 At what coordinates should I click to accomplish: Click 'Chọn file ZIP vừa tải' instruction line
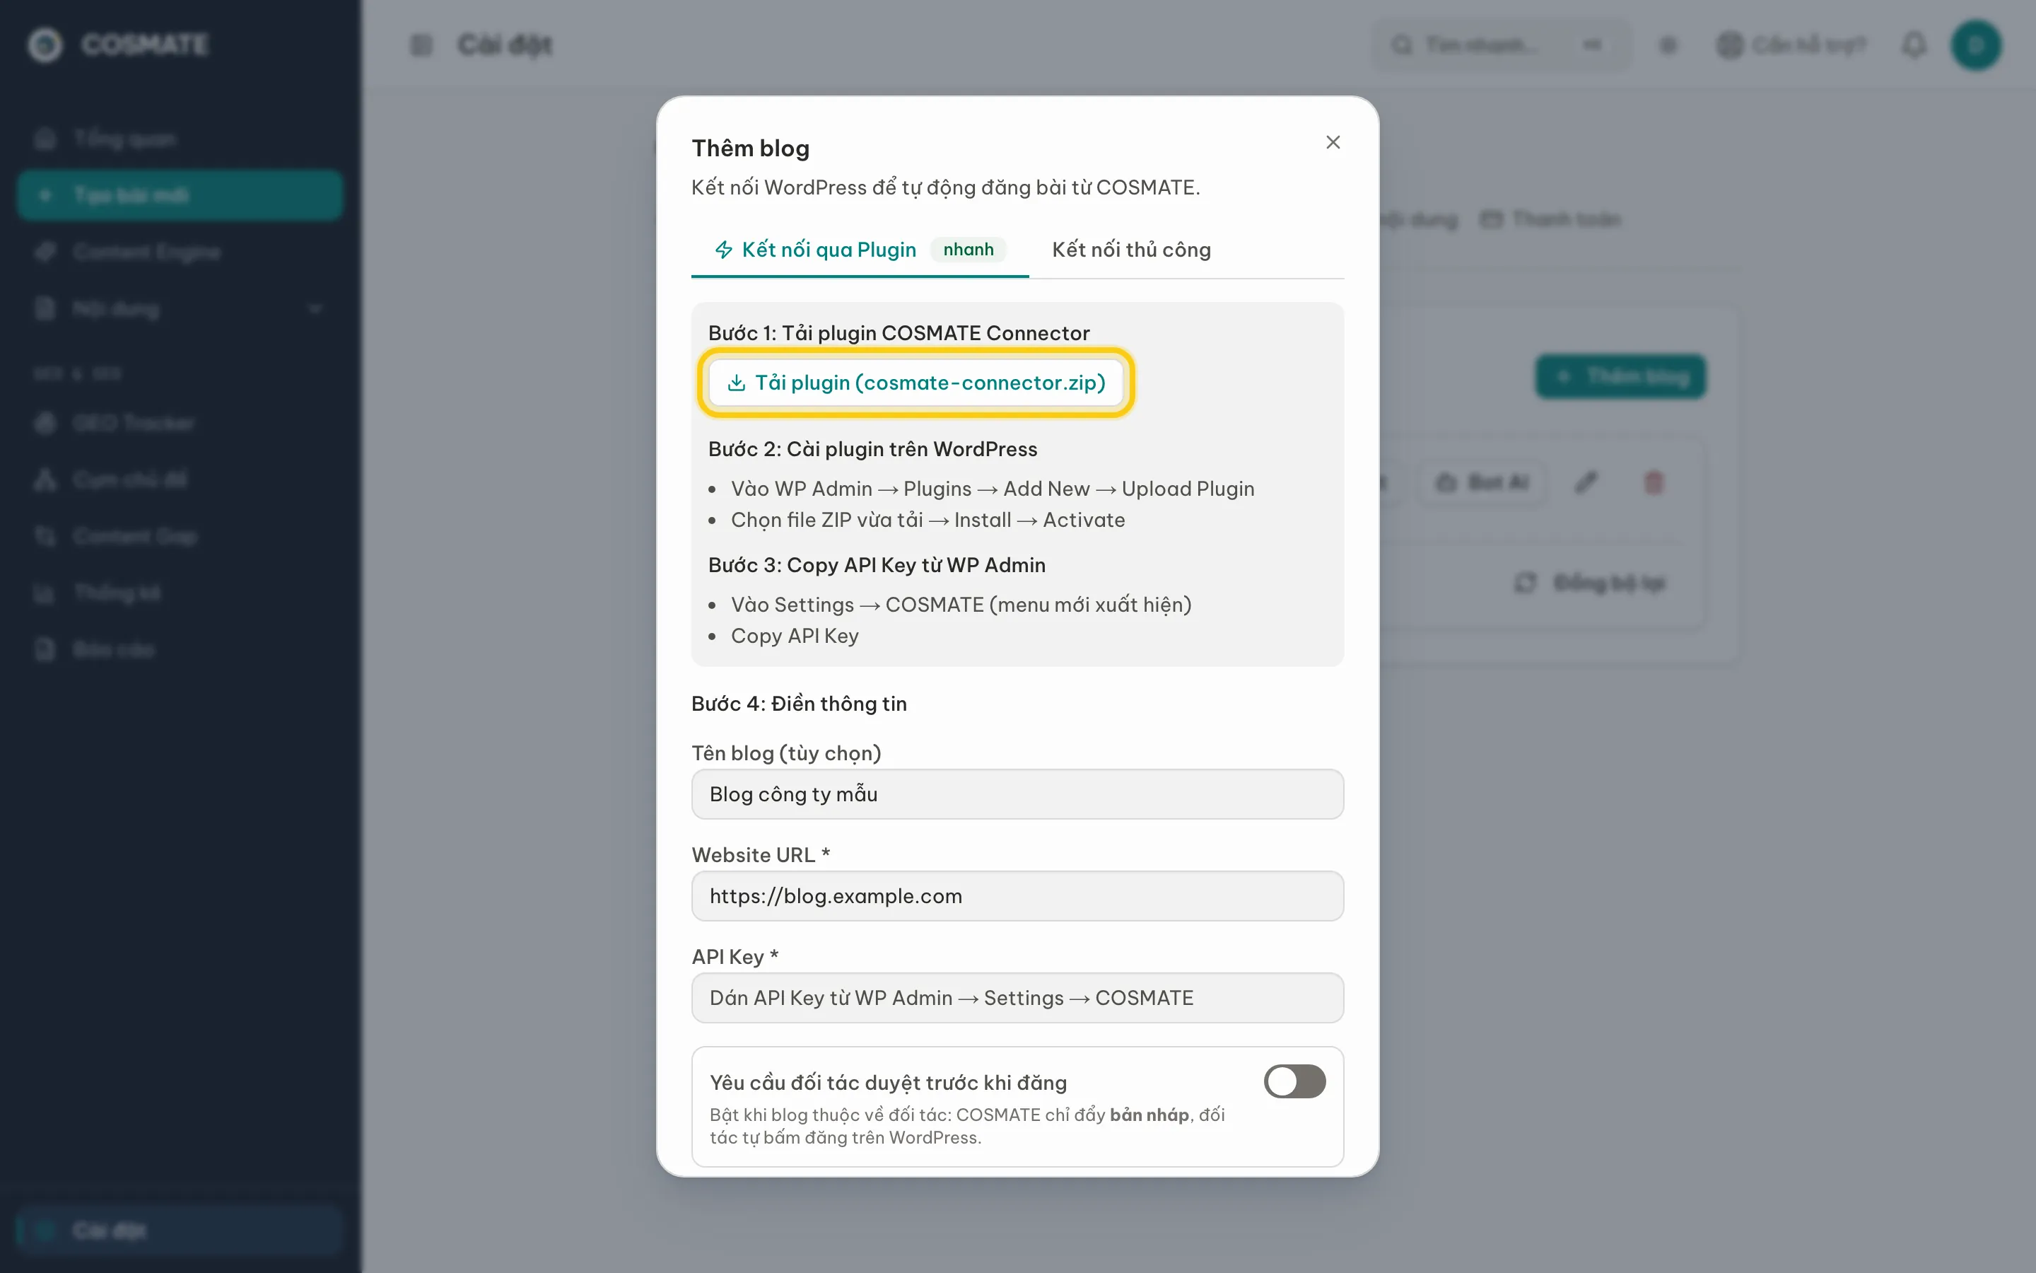coord(927,520)
